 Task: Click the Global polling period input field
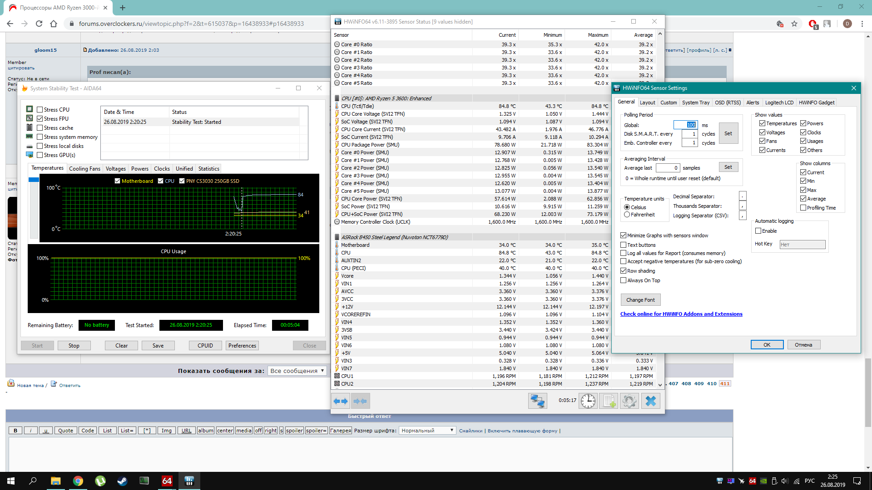(685, 125)
